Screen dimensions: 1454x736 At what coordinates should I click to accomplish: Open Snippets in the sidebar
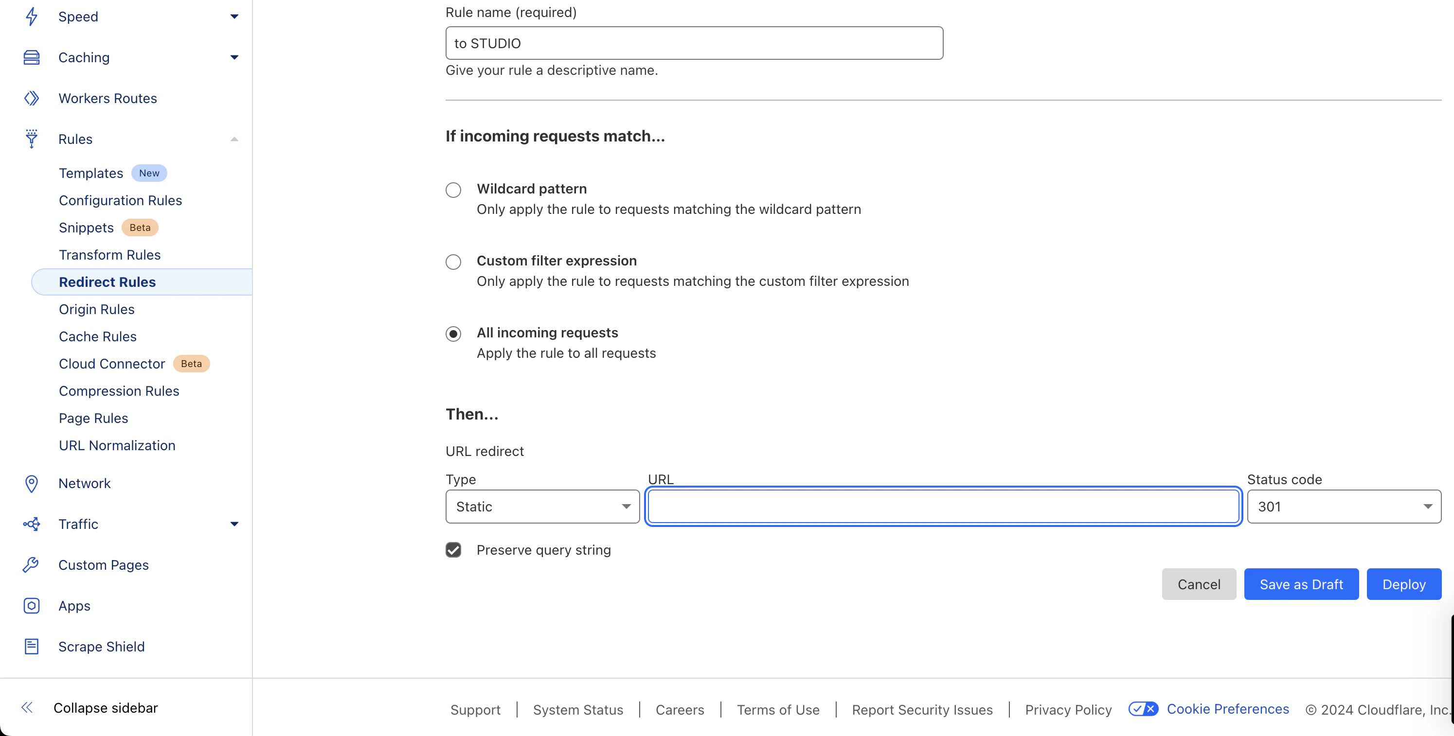tap(87, 228)
